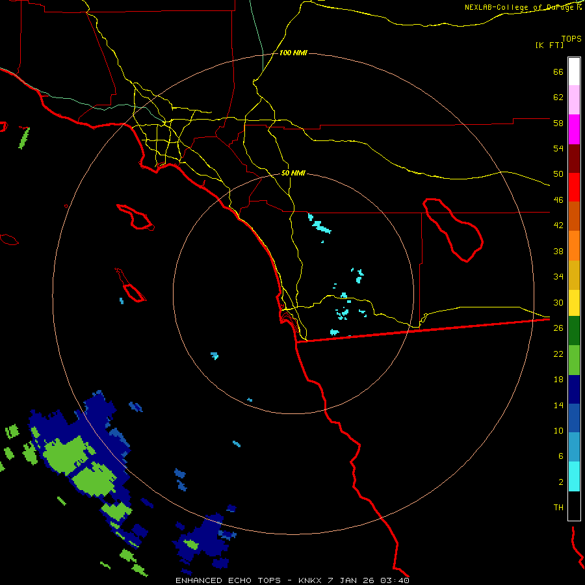Click the 'TH' threshold label
Viewport: 585px width, 585px height.
(x=558, y=508)
